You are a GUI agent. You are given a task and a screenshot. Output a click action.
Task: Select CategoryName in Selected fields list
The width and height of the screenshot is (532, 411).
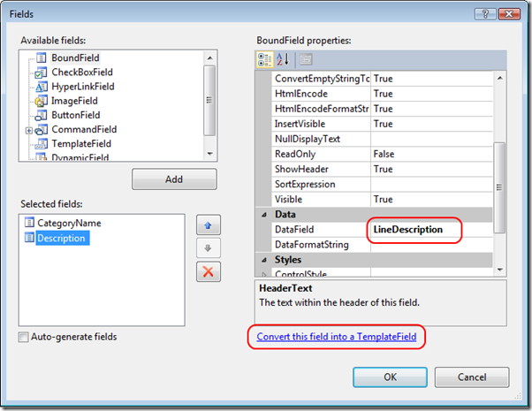click(68, 224)
